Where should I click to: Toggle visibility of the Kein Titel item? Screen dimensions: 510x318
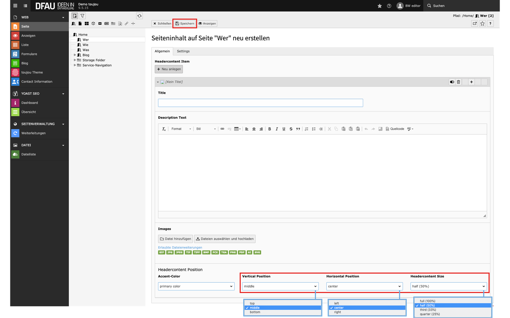pos(452,82)
